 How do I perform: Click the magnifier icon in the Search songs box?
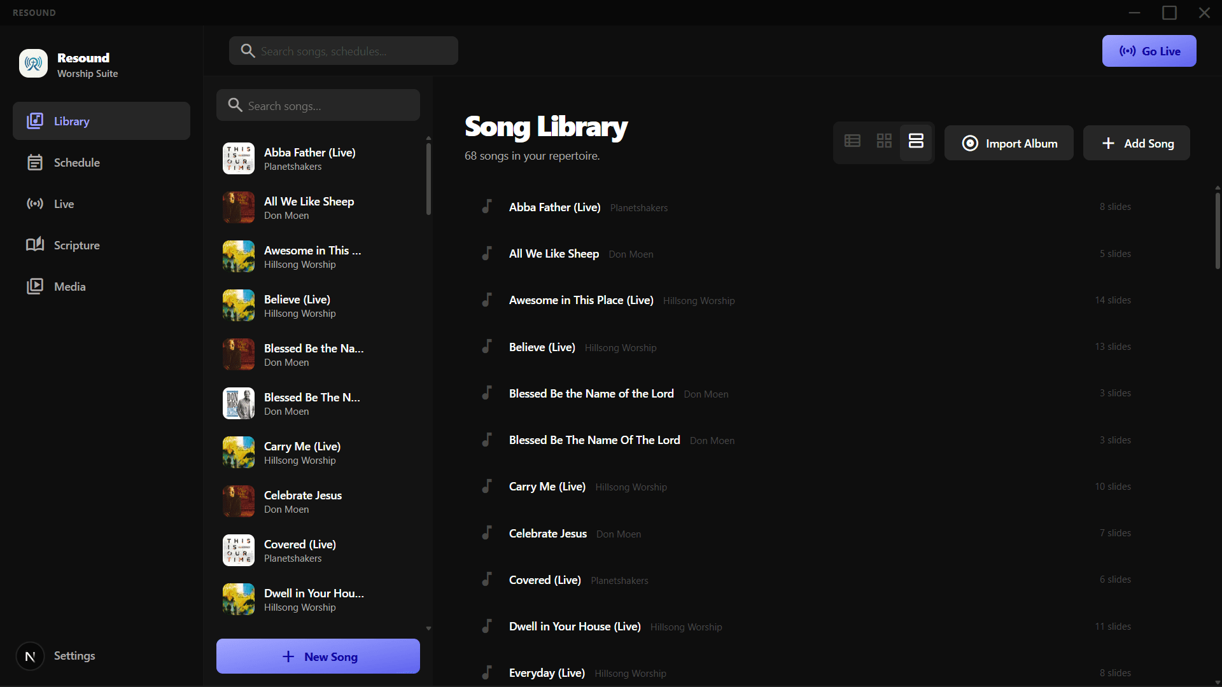point(235,105)
